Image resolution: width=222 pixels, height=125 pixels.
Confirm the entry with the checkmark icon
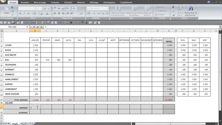point(38,27)
